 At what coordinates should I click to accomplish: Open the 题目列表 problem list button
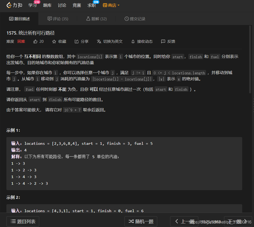(x=23, y=221)
